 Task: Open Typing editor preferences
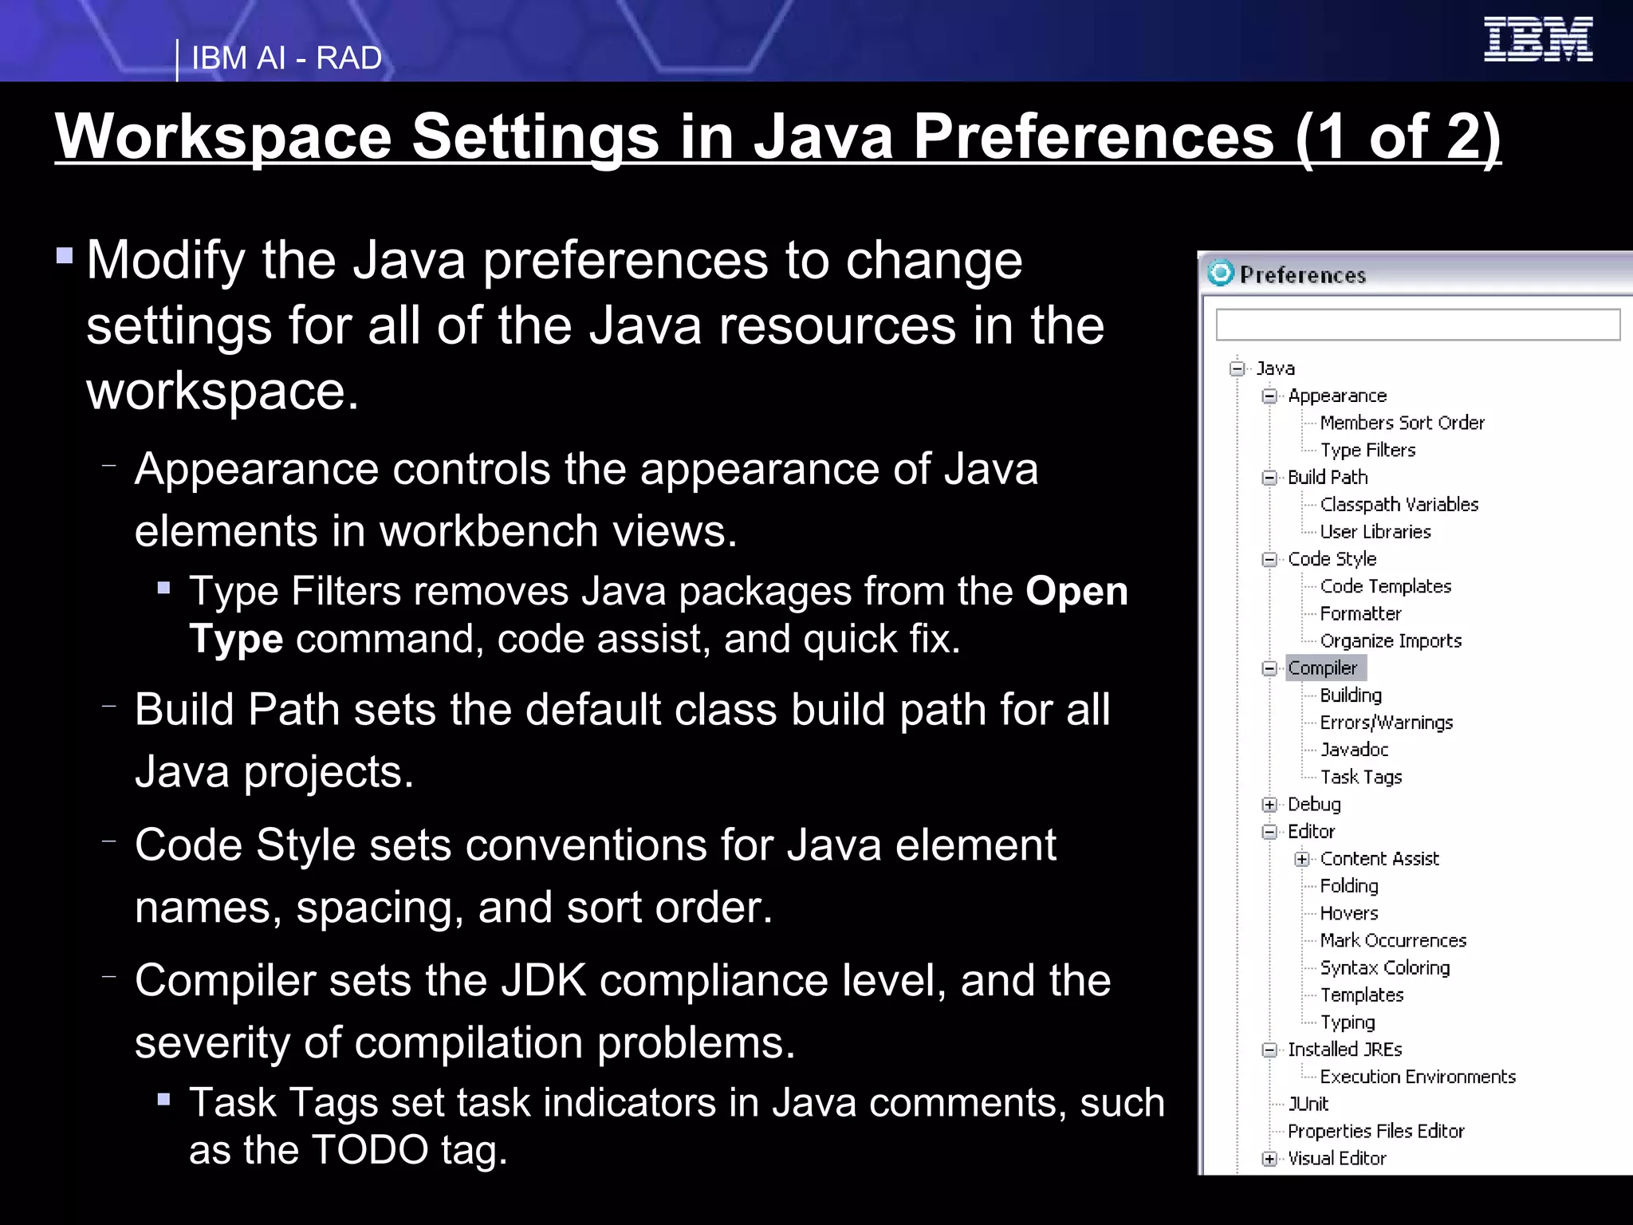[1348, 1022]
